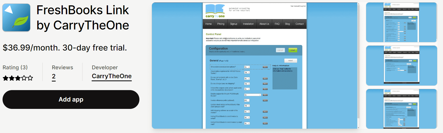
Task: Click the three-star rating icons
Action: point(18,78)
